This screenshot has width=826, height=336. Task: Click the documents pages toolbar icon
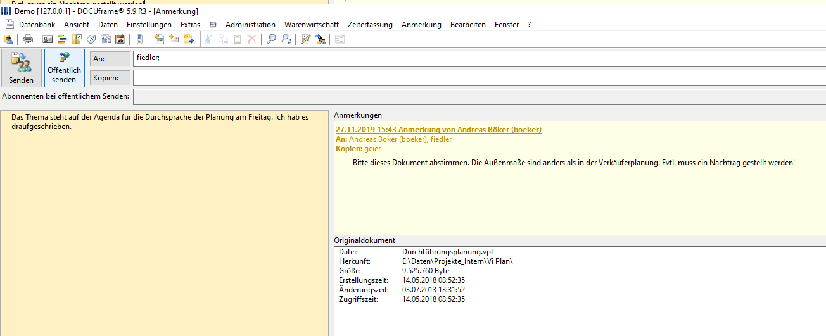(106, 39)
